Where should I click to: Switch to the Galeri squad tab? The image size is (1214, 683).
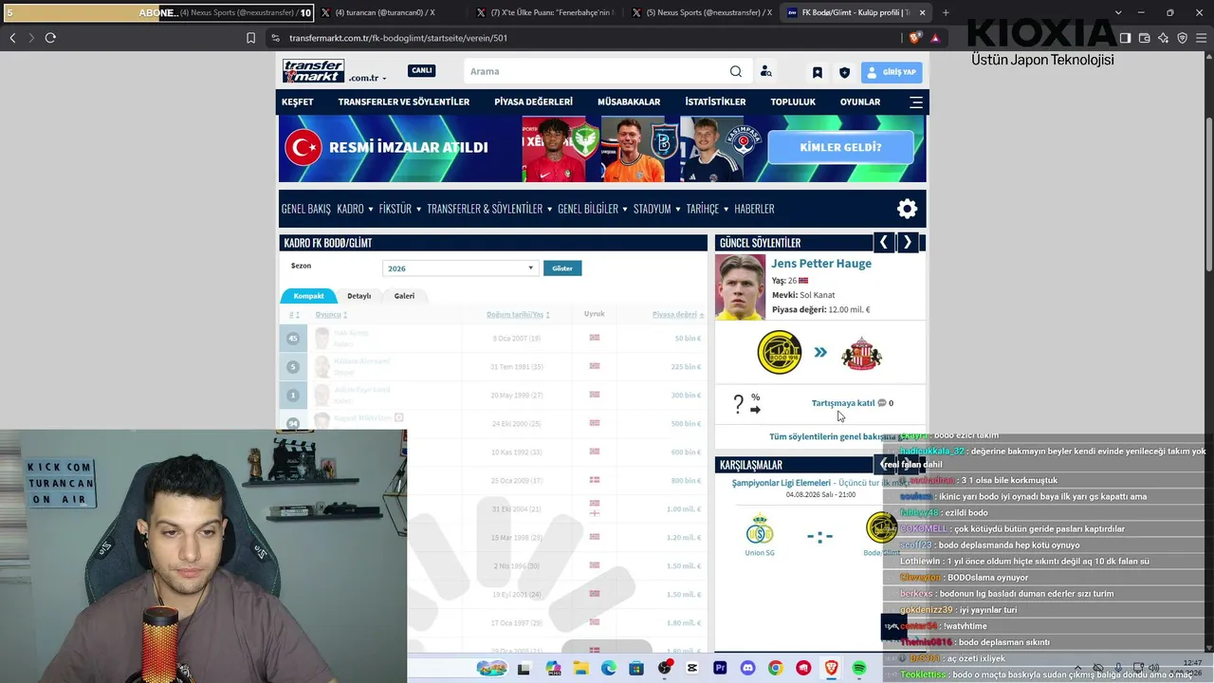click(405, 296)
